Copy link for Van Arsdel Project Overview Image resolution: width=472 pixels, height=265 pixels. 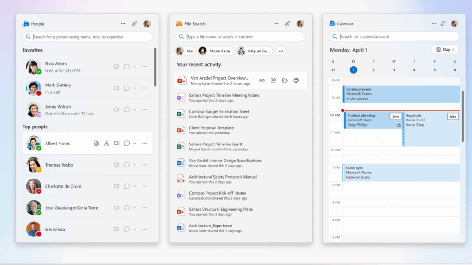coord(262,80)
